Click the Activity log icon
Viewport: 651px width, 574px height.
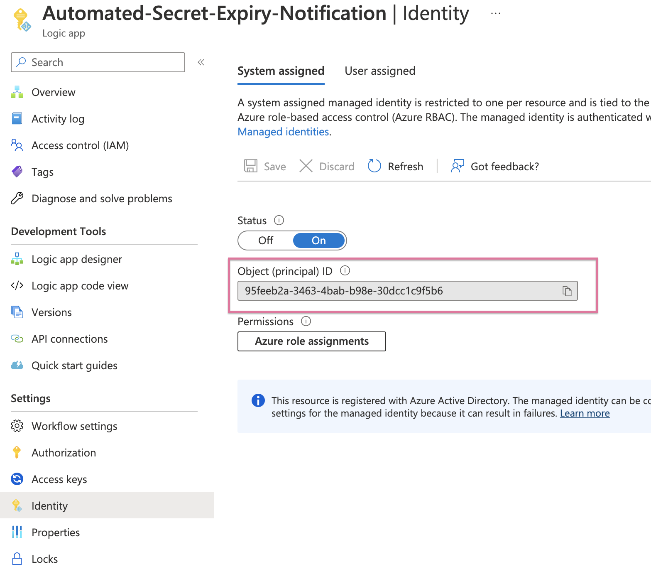point(17,119)
